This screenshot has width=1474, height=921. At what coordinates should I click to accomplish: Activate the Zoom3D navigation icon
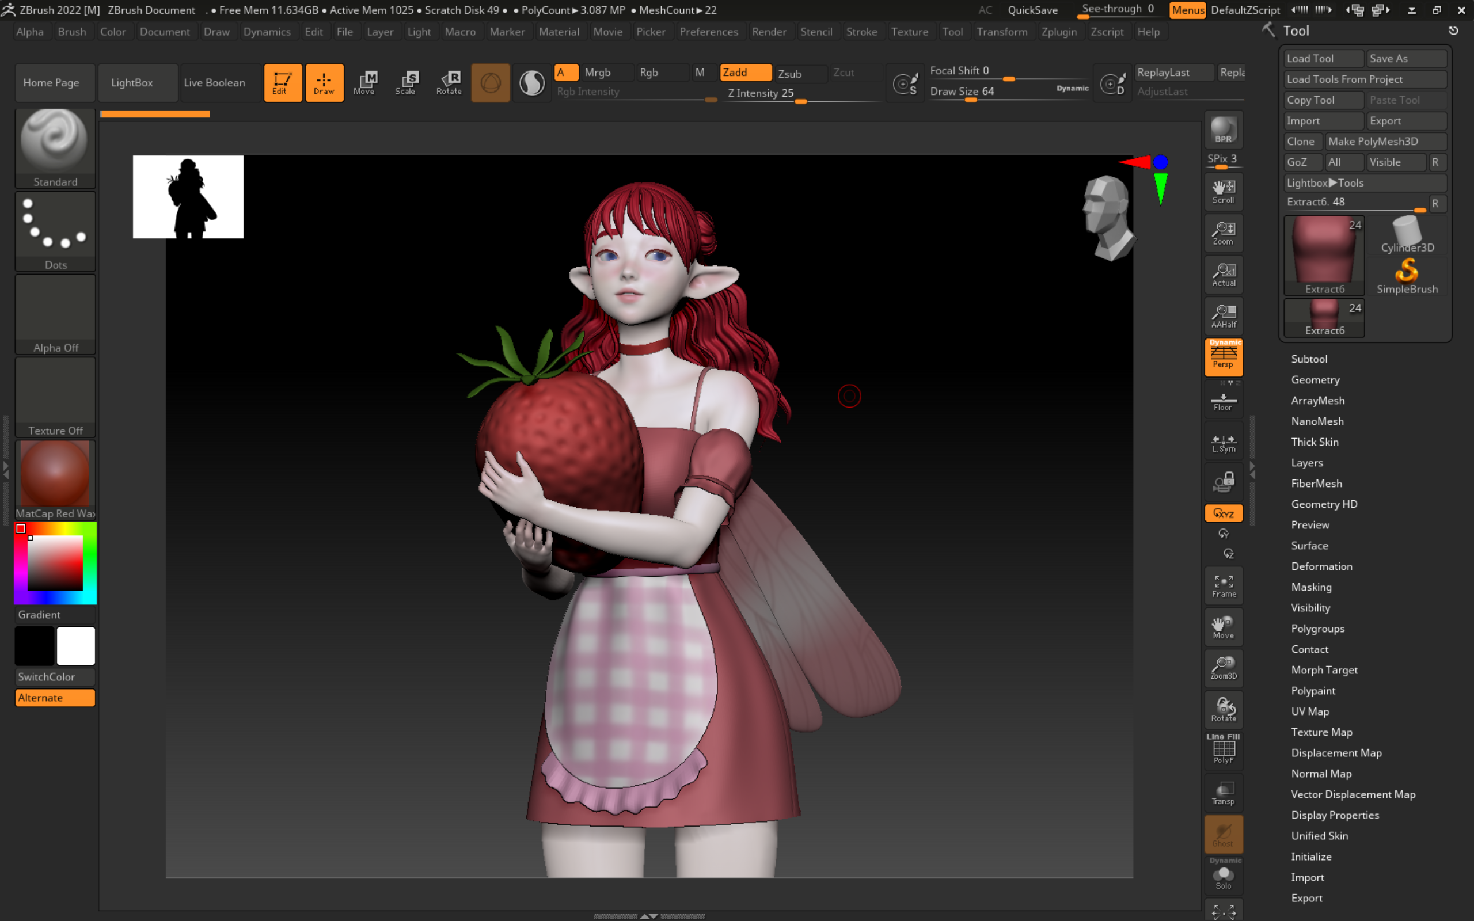(x=1223, y=668)
